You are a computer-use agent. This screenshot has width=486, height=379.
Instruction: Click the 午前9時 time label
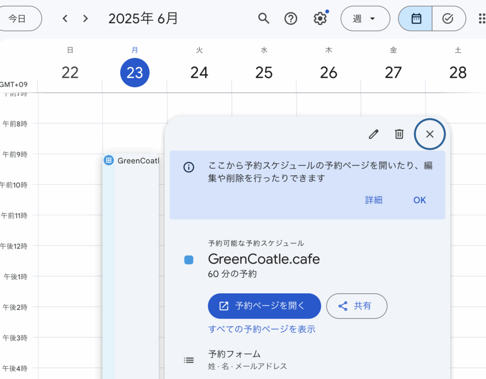[x=15, y=154]
